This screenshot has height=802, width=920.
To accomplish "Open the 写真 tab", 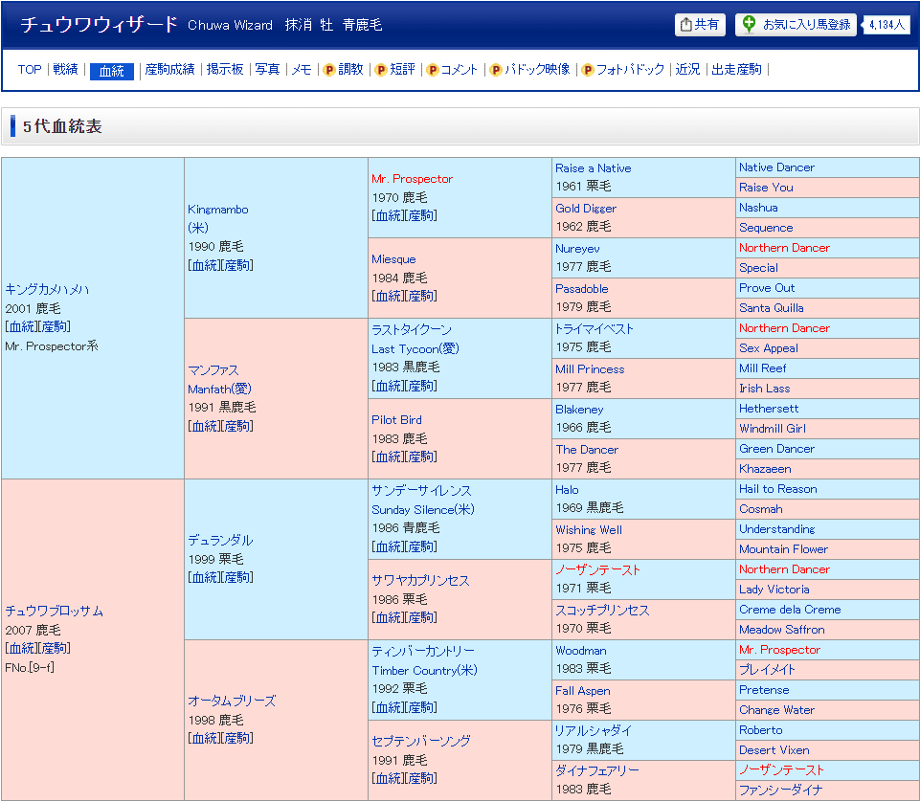I will pyautogui.click(x=267, y=69).
